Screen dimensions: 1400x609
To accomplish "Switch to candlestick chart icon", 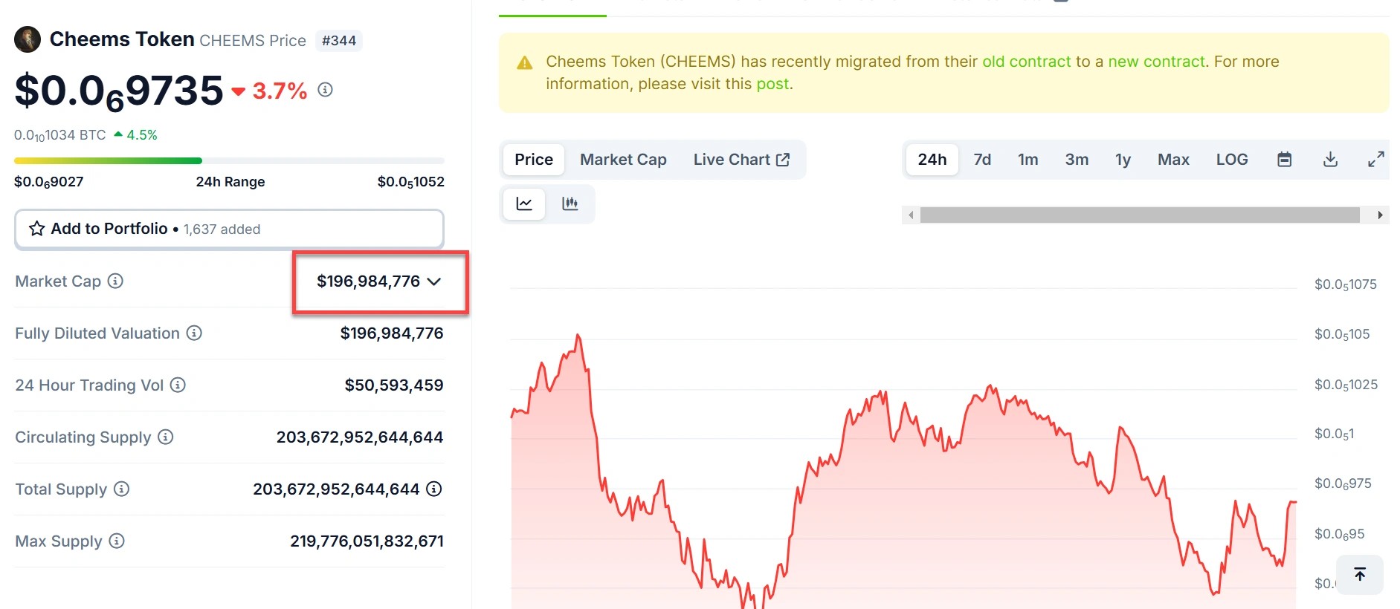I will [x=570, y=203].
